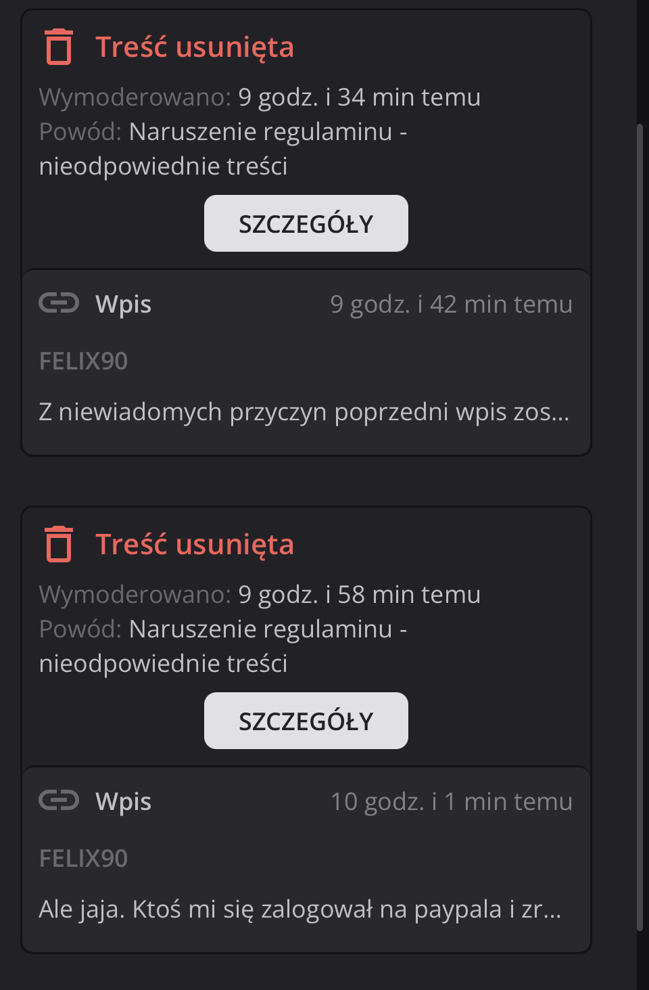Click the "Wymoderowano: 9 godz. i 58 min temu" line
The width and height of the screenshot is (649, 990).
[x=260, y=595]
